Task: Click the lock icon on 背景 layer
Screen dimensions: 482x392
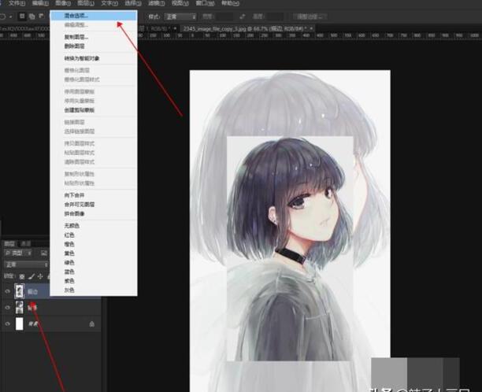Action: 91,324
